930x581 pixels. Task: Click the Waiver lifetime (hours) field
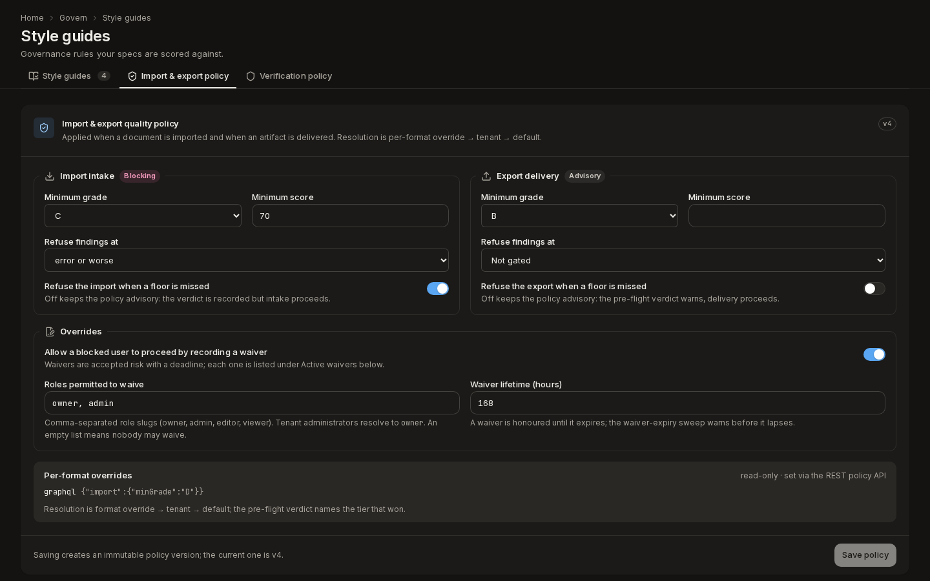coord(677,403)
